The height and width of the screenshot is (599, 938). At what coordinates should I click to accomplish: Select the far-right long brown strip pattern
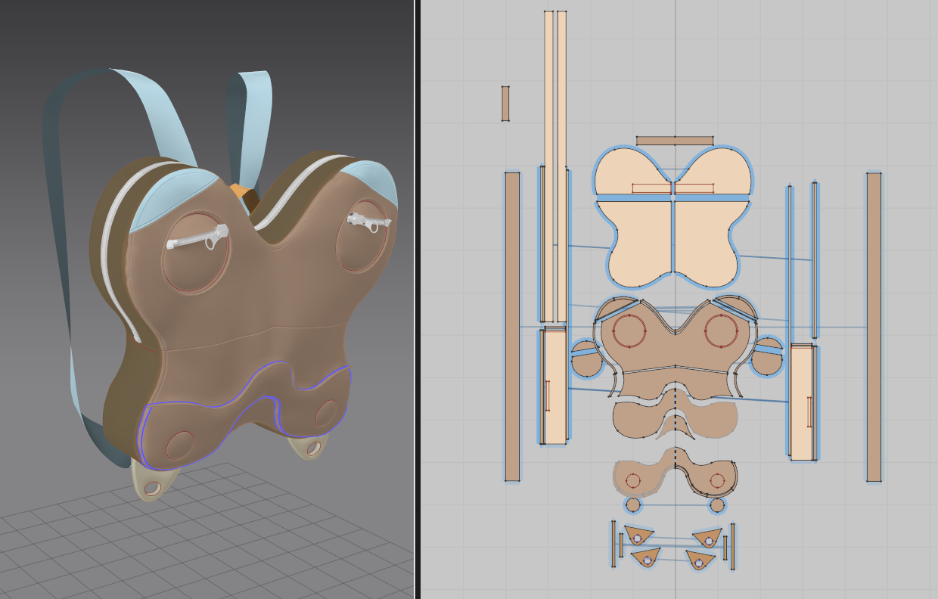coord(874,327)
